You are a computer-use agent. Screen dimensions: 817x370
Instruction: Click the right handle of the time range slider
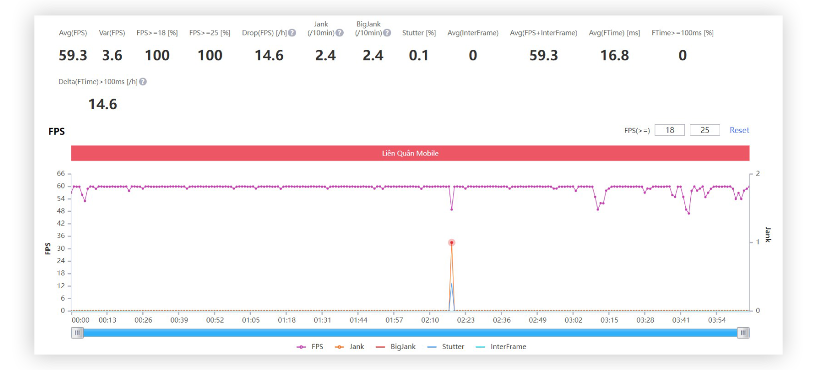pyautogui.click(x=743, y=333)
